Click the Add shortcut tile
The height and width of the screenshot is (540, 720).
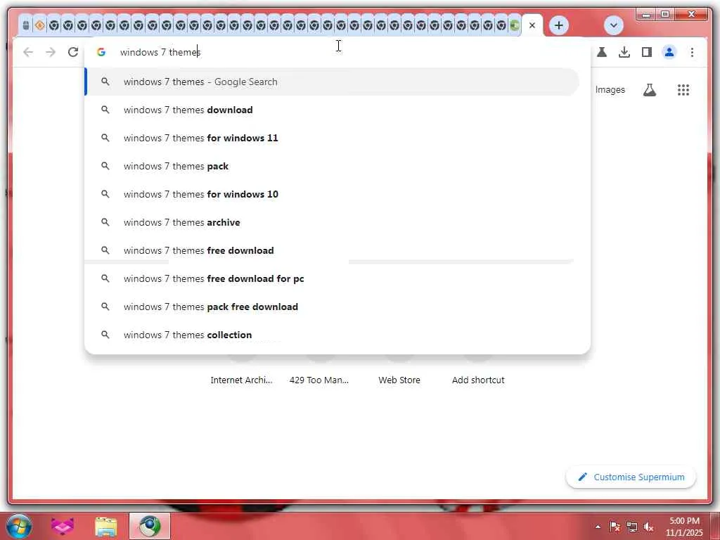point(478,380)
